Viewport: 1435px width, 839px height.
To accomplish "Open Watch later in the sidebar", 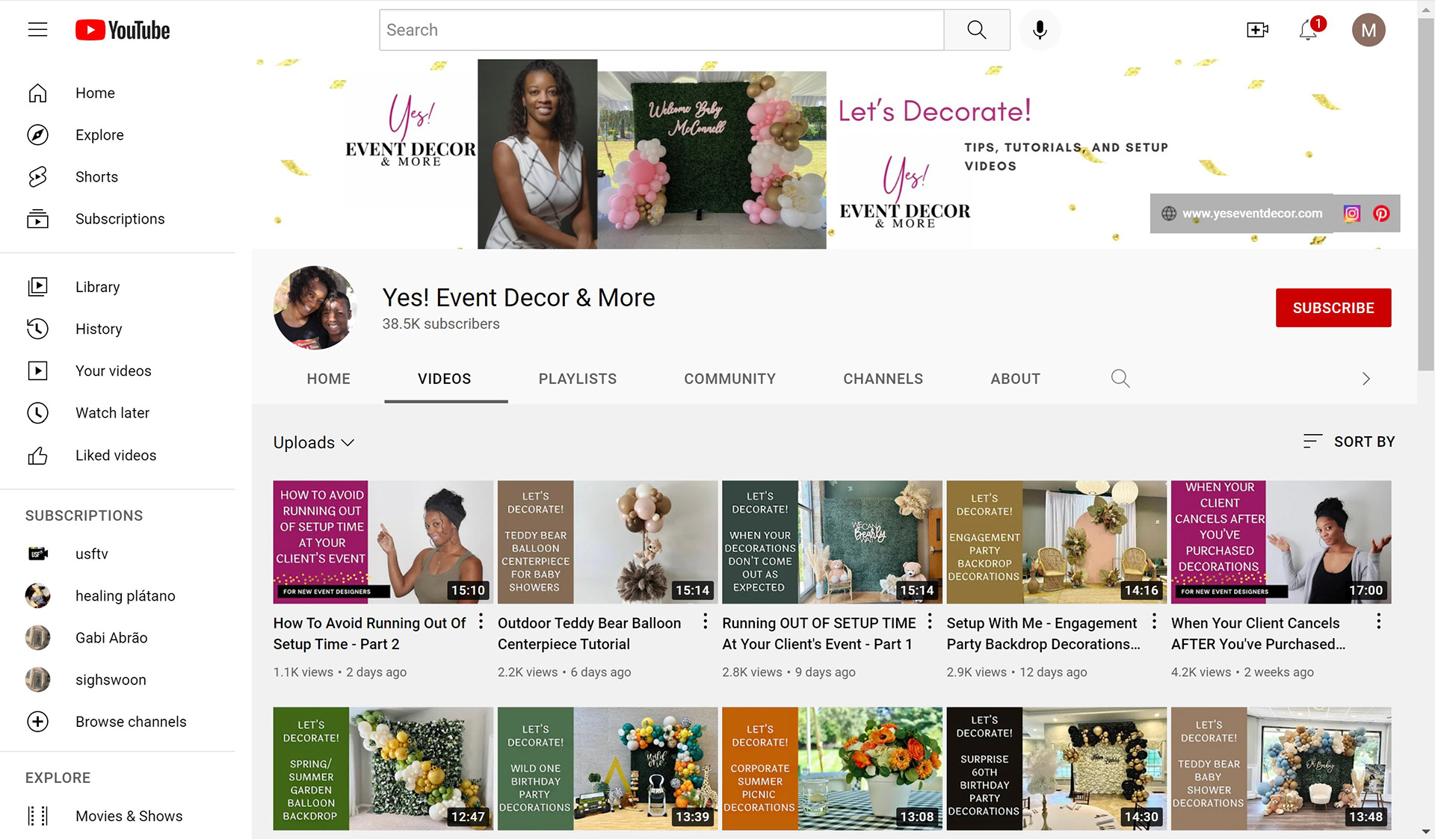I will 117,412.
